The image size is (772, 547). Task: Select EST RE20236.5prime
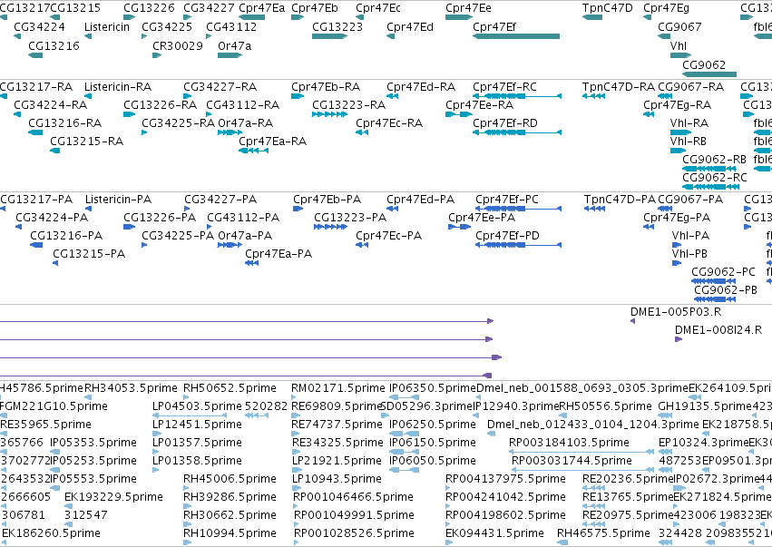click(594, 488)
